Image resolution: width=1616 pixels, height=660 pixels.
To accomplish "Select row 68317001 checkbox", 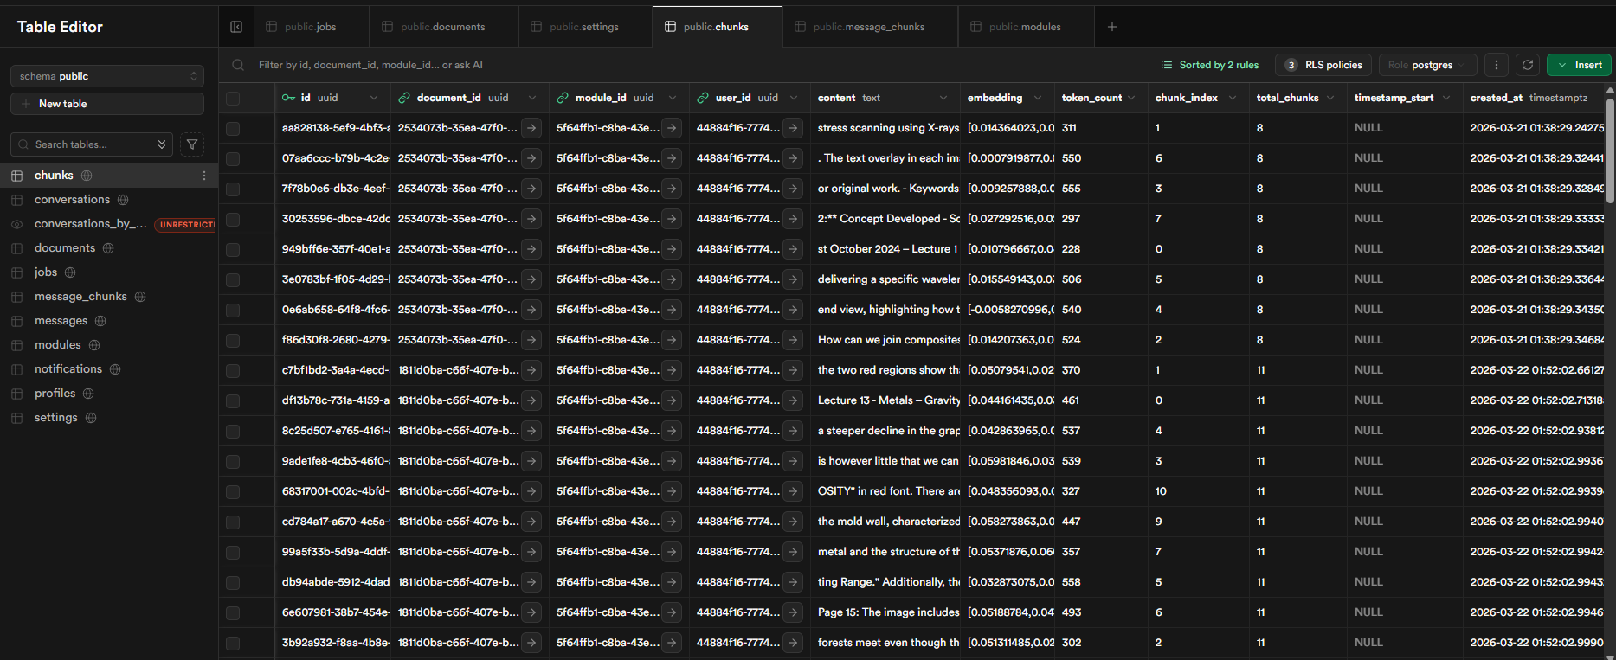I will click(233, 492).
